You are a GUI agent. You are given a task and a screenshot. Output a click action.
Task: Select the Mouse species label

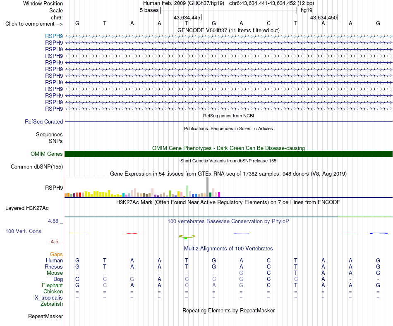click(55, 273)
